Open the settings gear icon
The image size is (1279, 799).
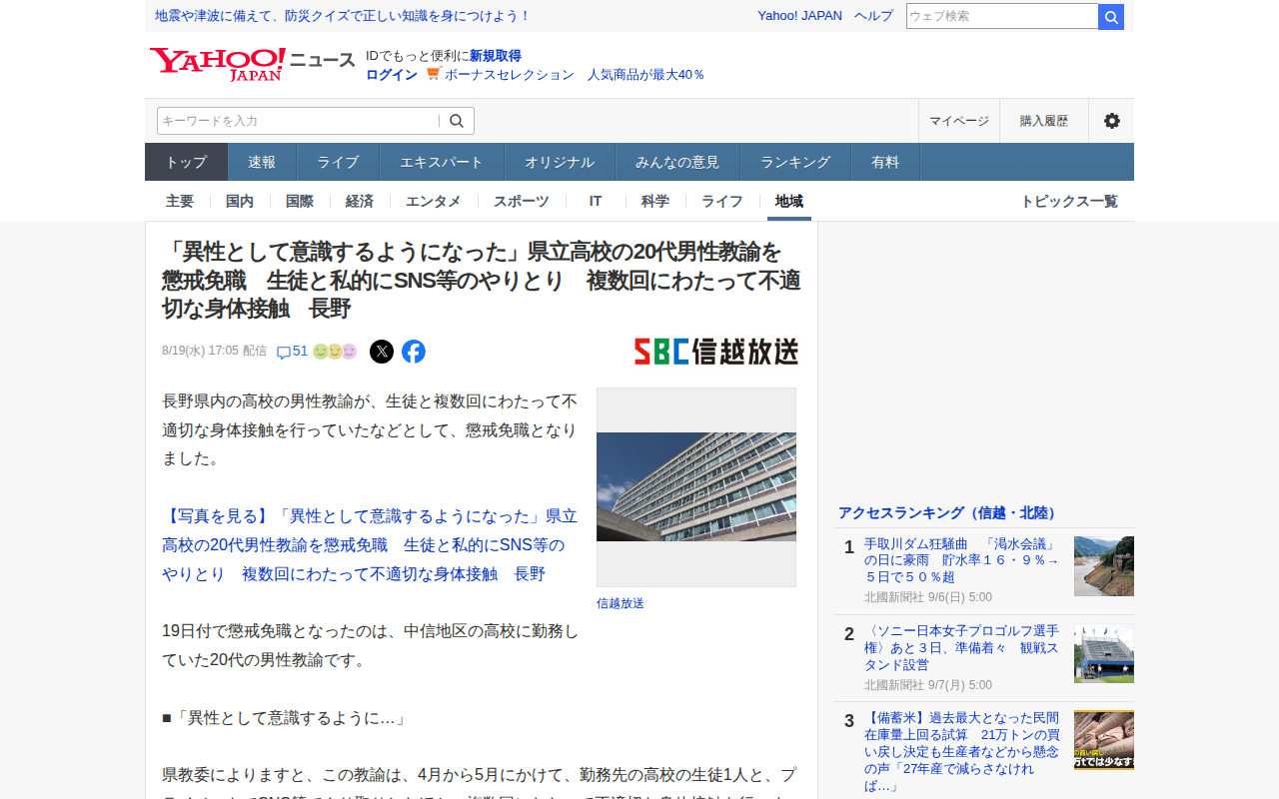pyautogui.click(x=1111, y=121)
